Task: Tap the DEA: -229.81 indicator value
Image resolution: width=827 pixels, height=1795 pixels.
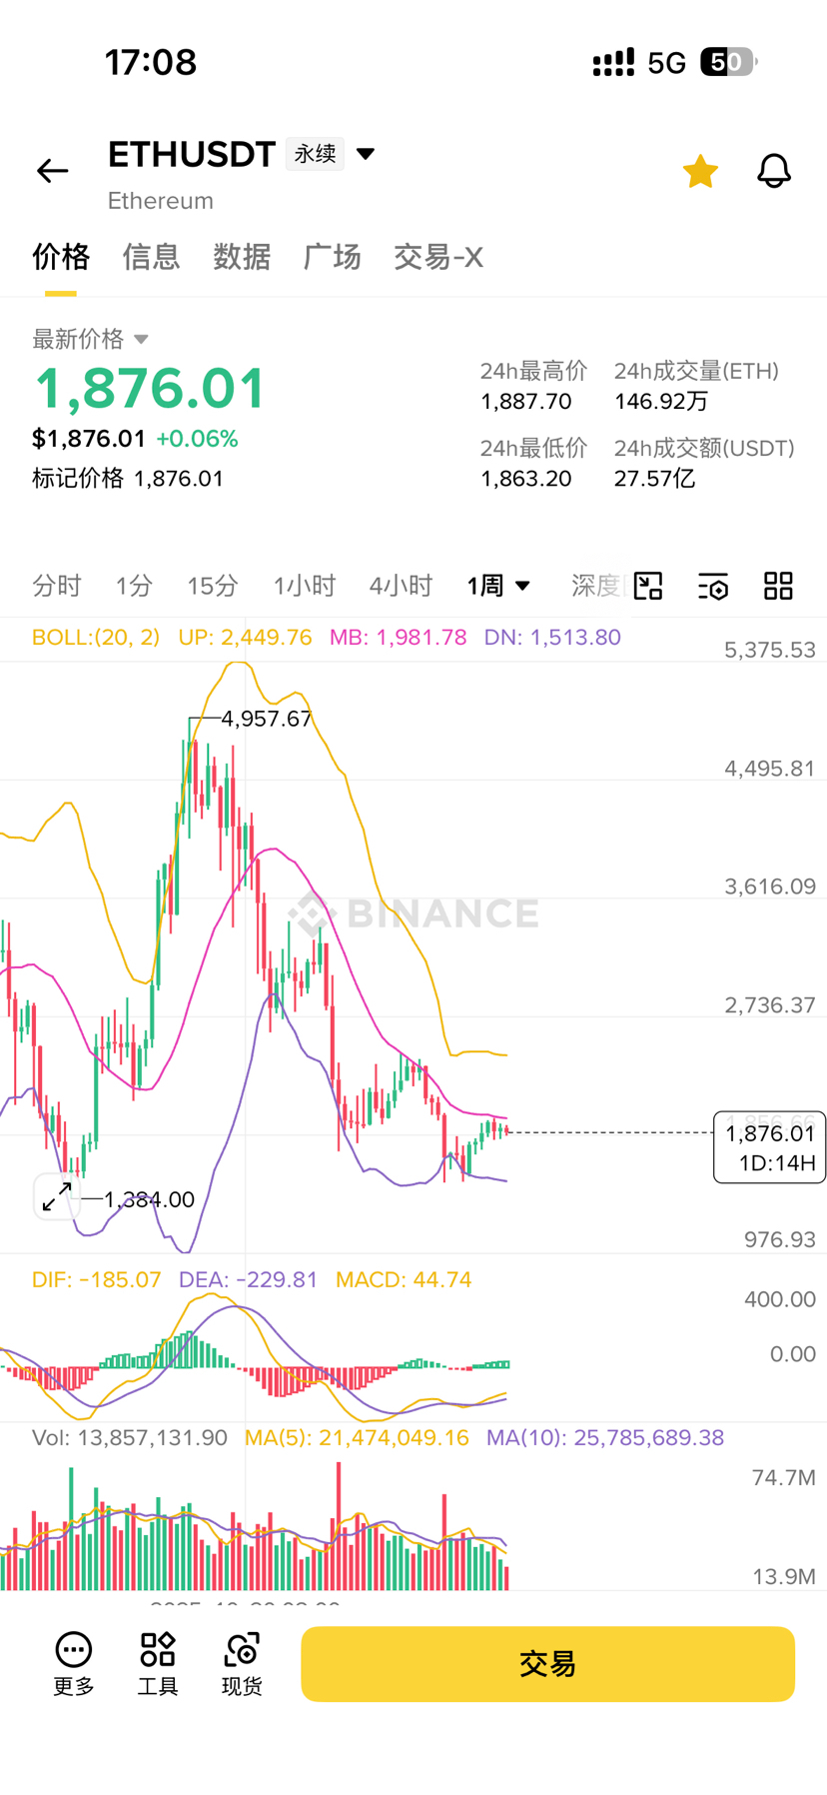Action: point(248,1279)
